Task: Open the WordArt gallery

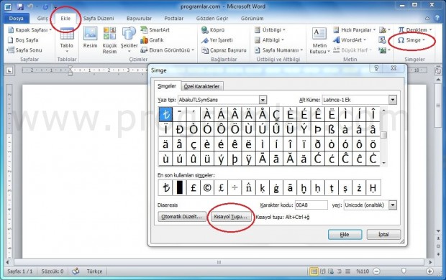Action: coord(350,40)
